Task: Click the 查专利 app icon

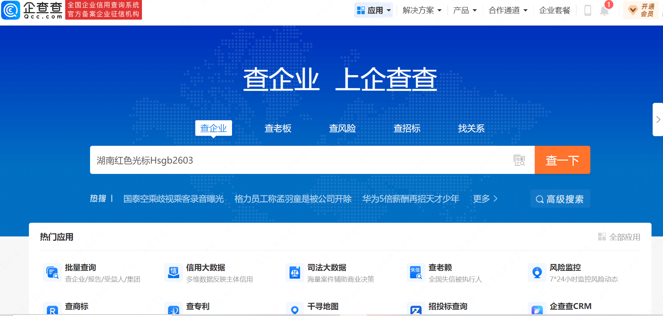Action: (173, 309)
